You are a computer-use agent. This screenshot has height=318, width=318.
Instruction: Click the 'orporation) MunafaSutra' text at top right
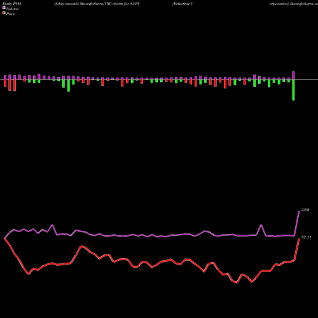294,4
